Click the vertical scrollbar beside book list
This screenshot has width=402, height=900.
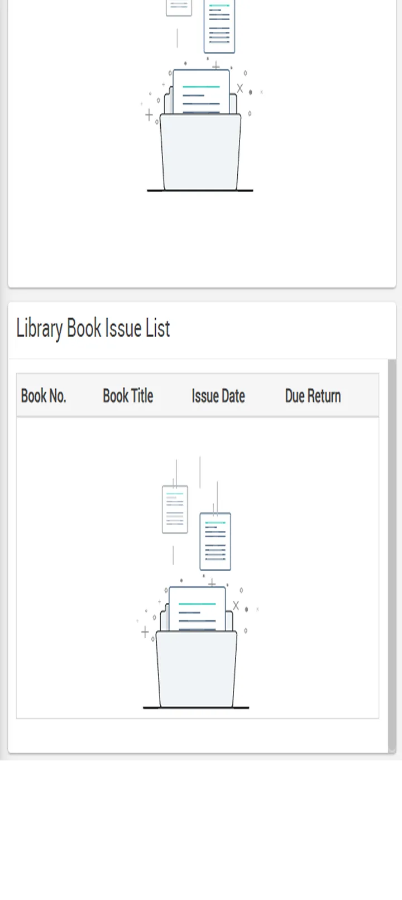tap(392, 556)
